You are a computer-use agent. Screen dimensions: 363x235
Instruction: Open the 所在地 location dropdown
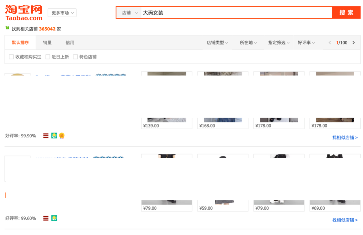(x=248, y=43)
